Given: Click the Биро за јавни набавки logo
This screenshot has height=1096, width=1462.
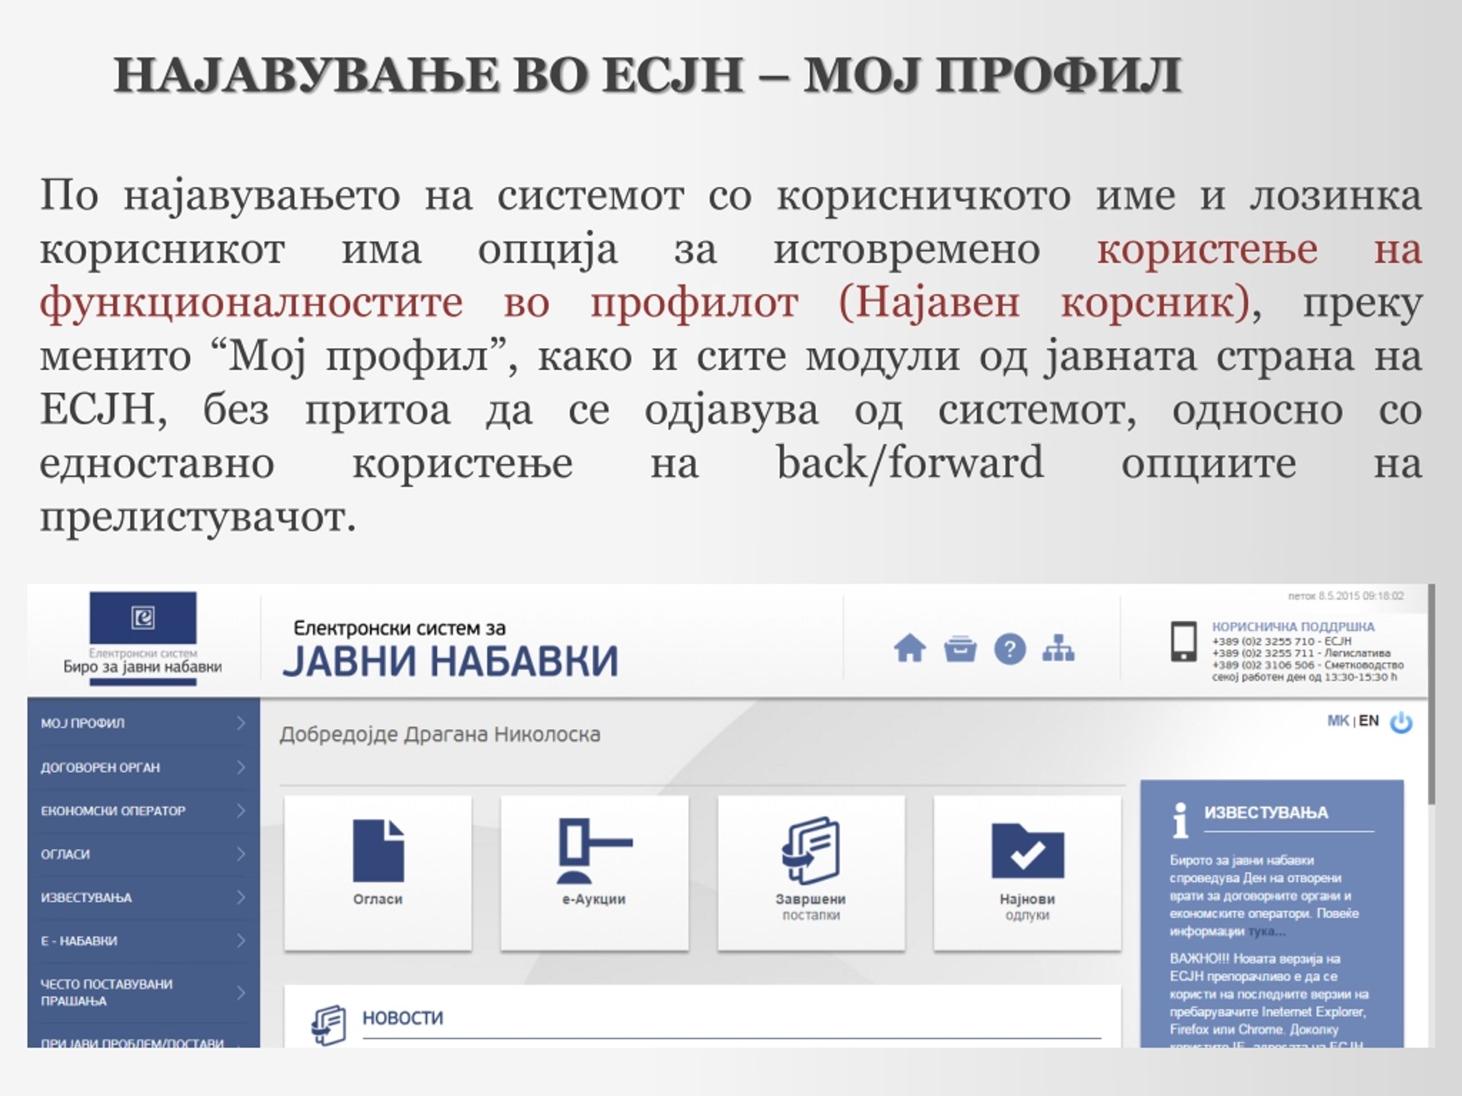Looking at the screenshot, I should pyautogui.click(x=143, y=638).
